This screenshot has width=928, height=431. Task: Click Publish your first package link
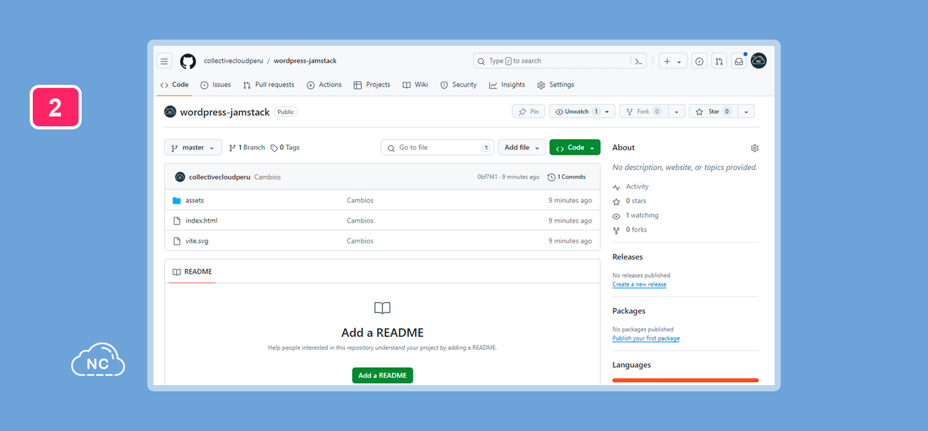coord(646,339)
